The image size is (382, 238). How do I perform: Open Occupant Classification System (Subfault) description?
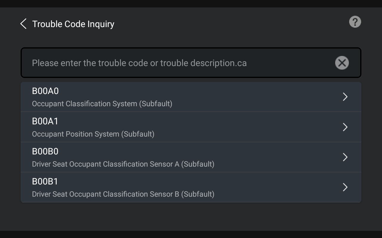[x=102, y=104]
